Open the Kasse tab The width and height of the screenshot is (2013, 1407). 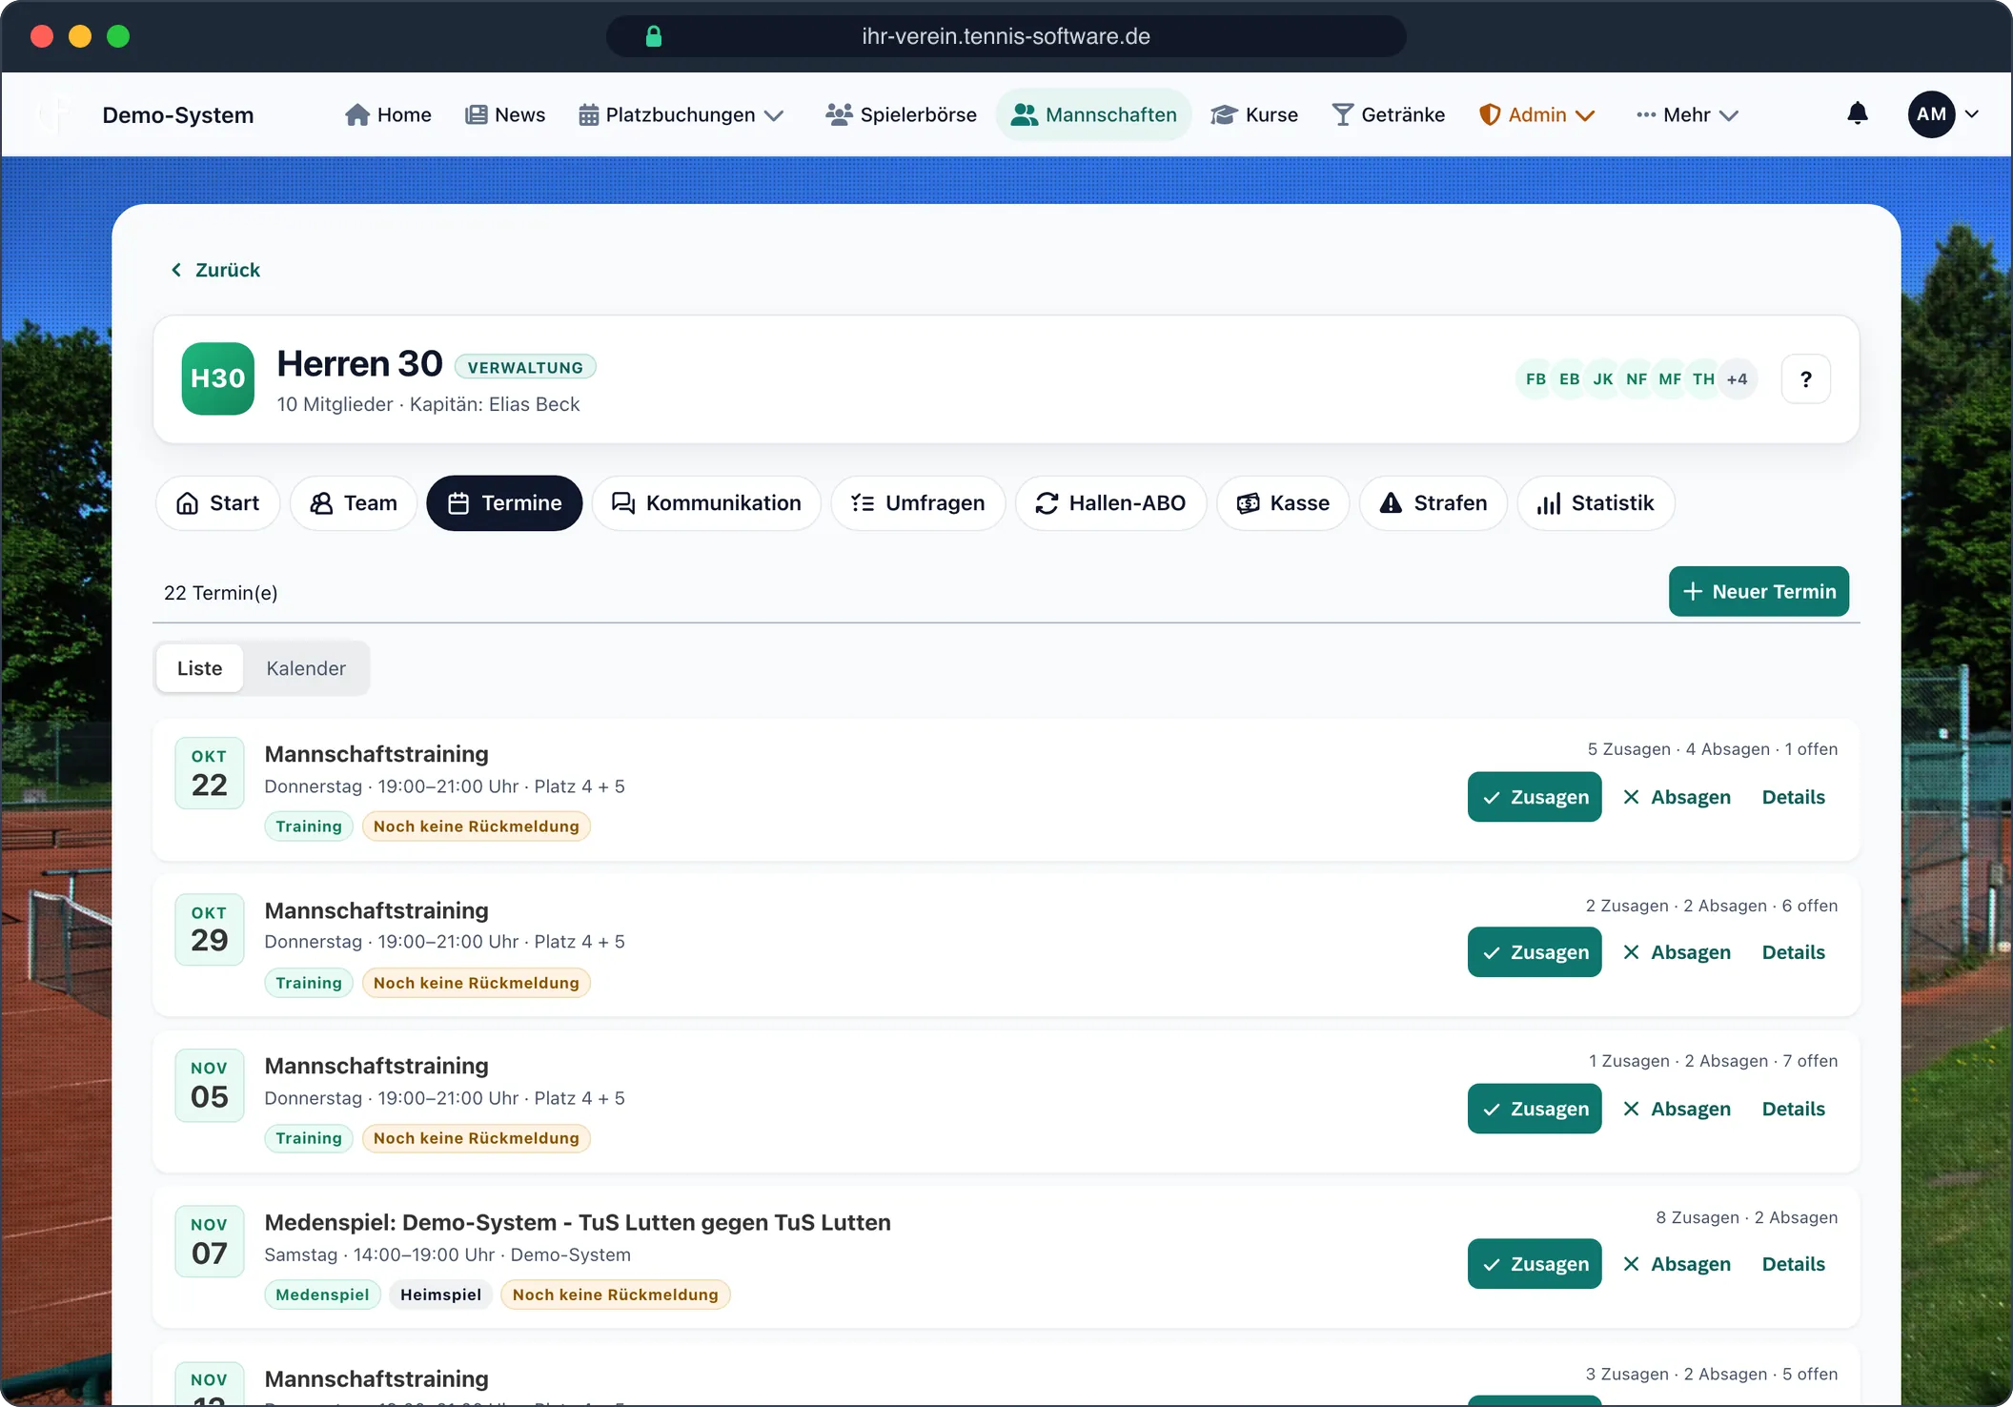[1283, 503]
